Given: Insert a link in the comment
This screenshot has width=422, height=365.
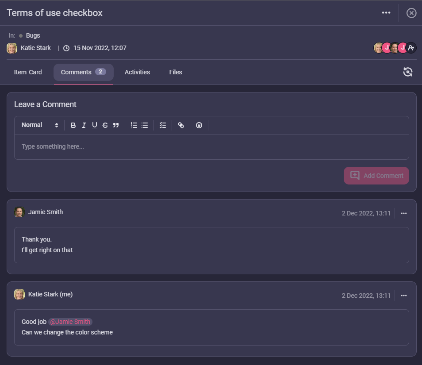Looking at the screenshot, I should tap(181, 125).
